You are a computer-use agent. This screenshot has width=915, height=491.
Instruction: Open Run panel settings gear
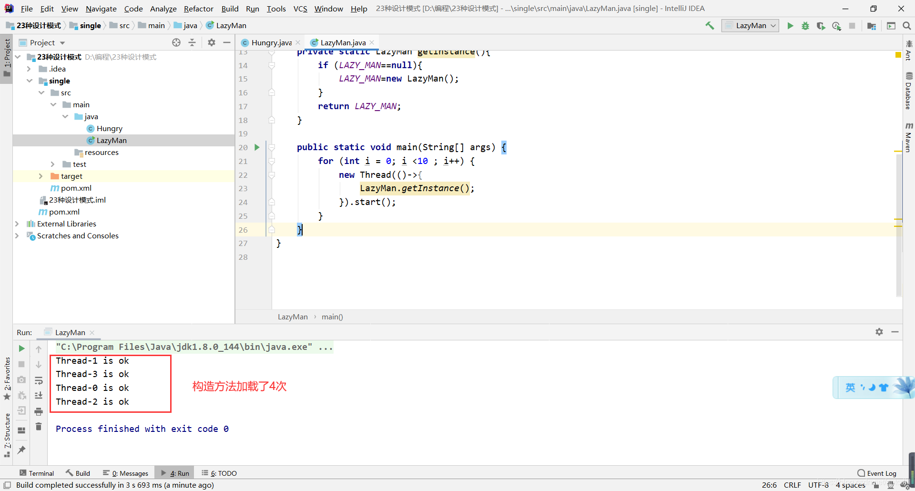click(879, 332)
